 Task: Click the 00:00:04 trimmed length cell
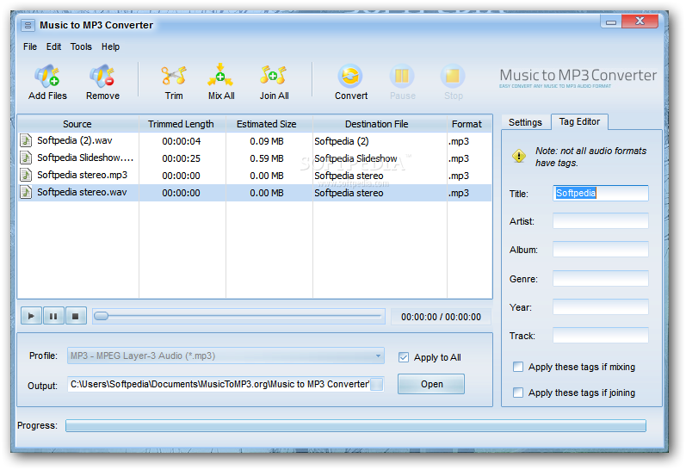pyautogui.click(x=181, y=141)
